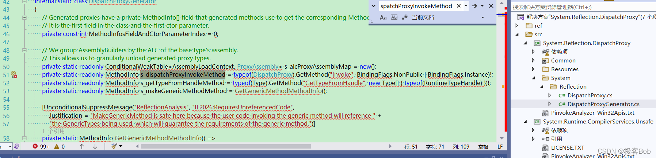Toggle Match whole word option

pyautogui.click(x=394, y=17)
